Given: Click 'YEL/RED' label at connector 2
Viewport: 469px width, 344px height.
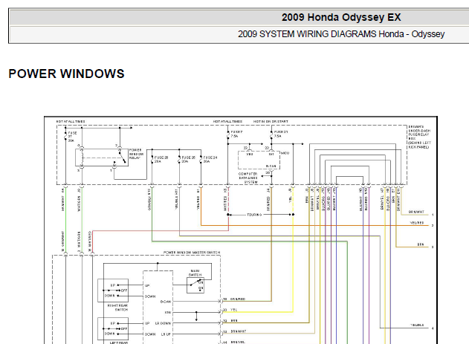Looking at the screenshot, I should (x=417, y=223).
